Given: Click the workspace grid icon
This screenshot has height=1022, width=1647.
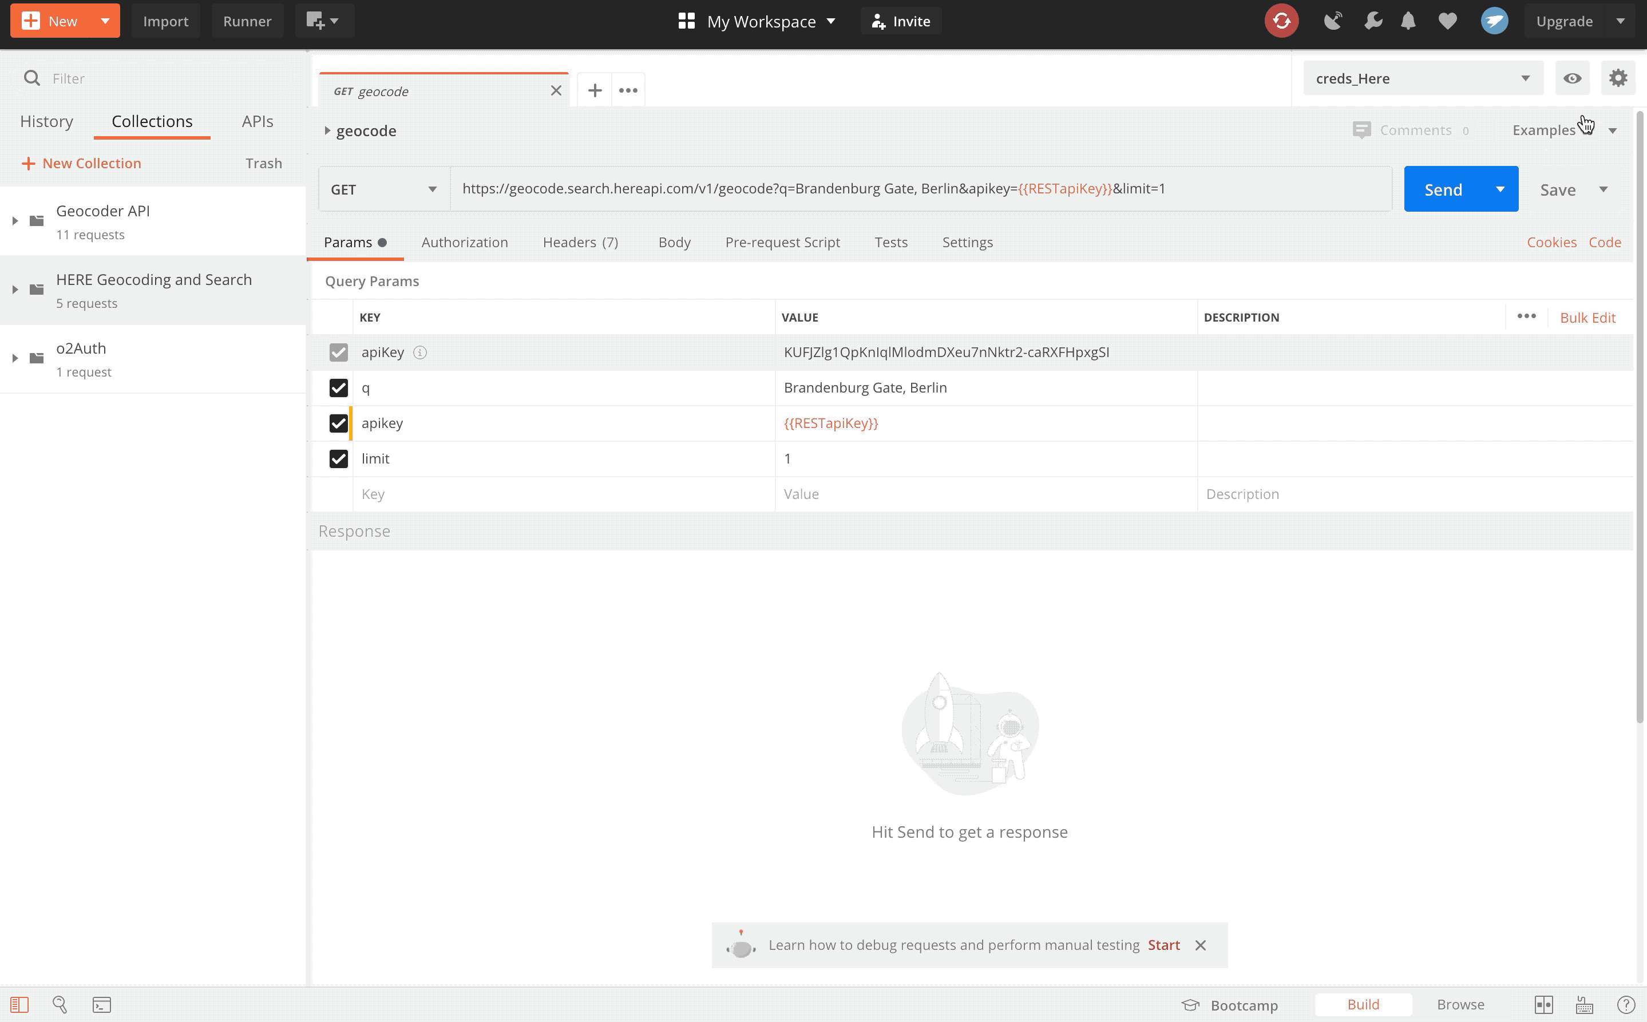Looking at the screenshot, I should 686,21.
